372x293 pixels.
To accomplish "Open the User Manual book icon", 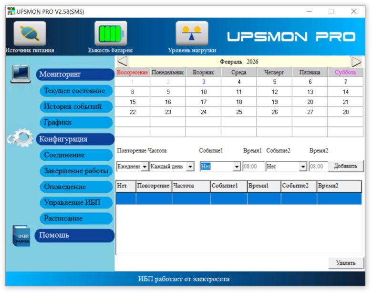I will click(x=21, y=236).
